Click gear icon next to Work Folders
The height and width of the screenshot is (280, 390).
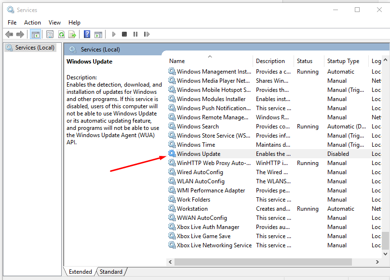point(172,199)
